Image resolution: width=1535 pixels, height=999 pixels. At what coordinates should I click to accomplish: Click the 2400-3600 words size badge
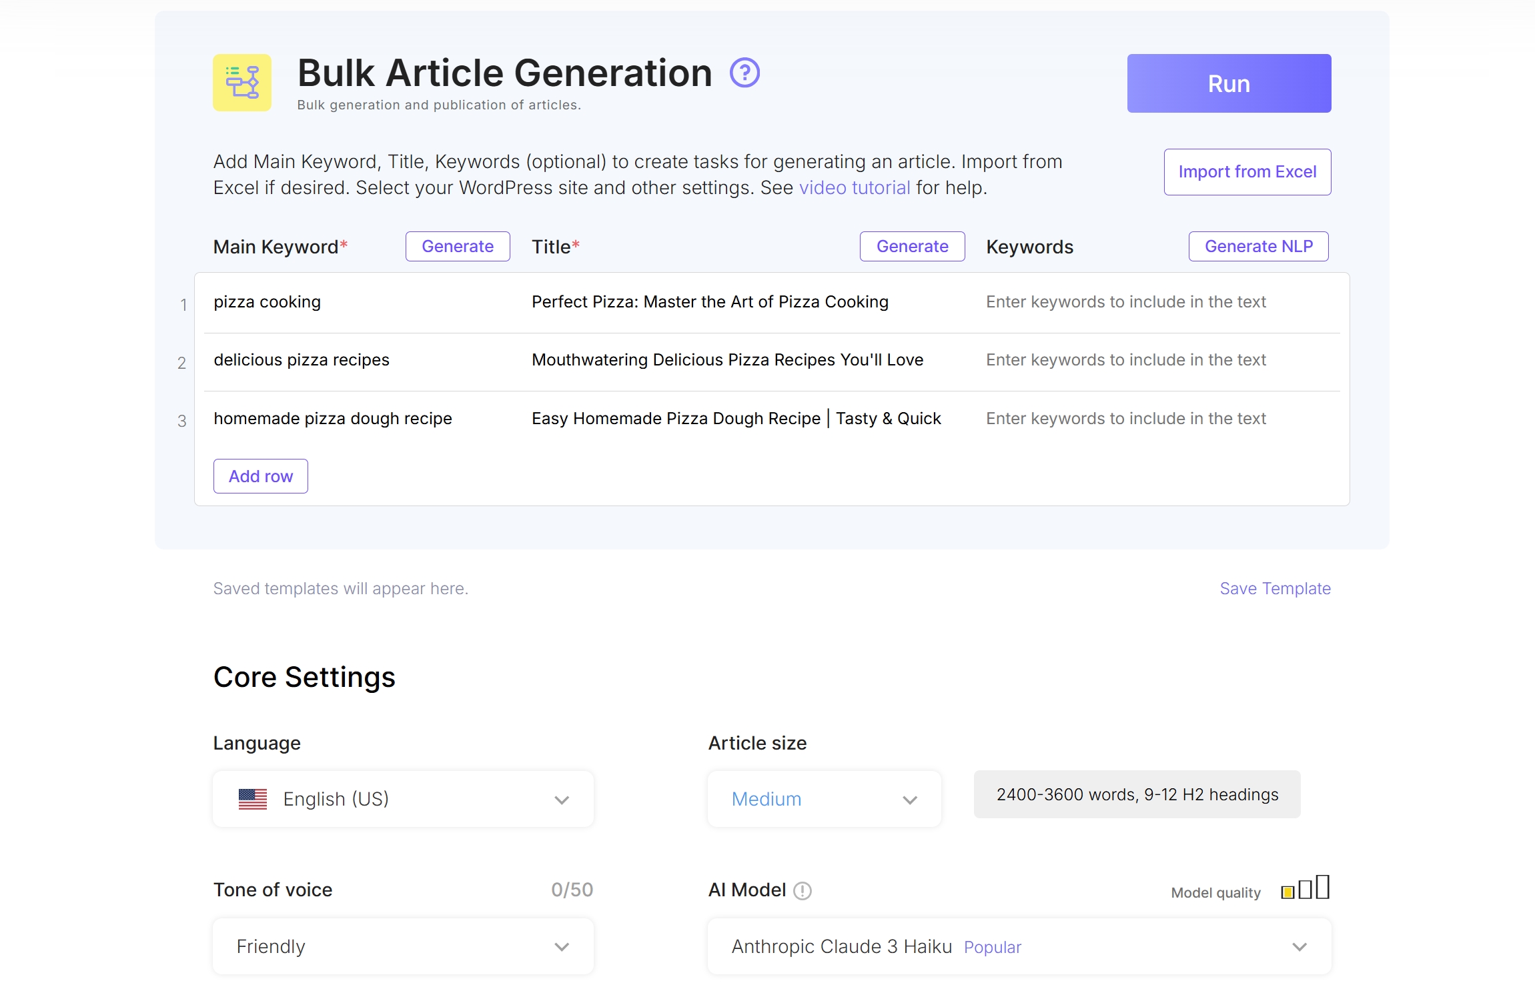pyautogui.click(x=1136, y=794)
